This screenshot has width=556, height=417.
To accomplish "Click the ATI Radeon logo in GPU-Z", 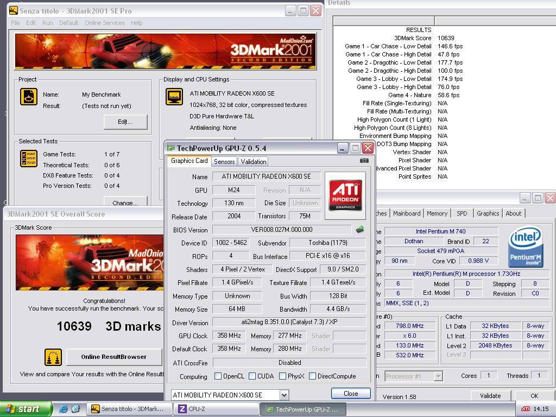I will click(x=345, y=195).
